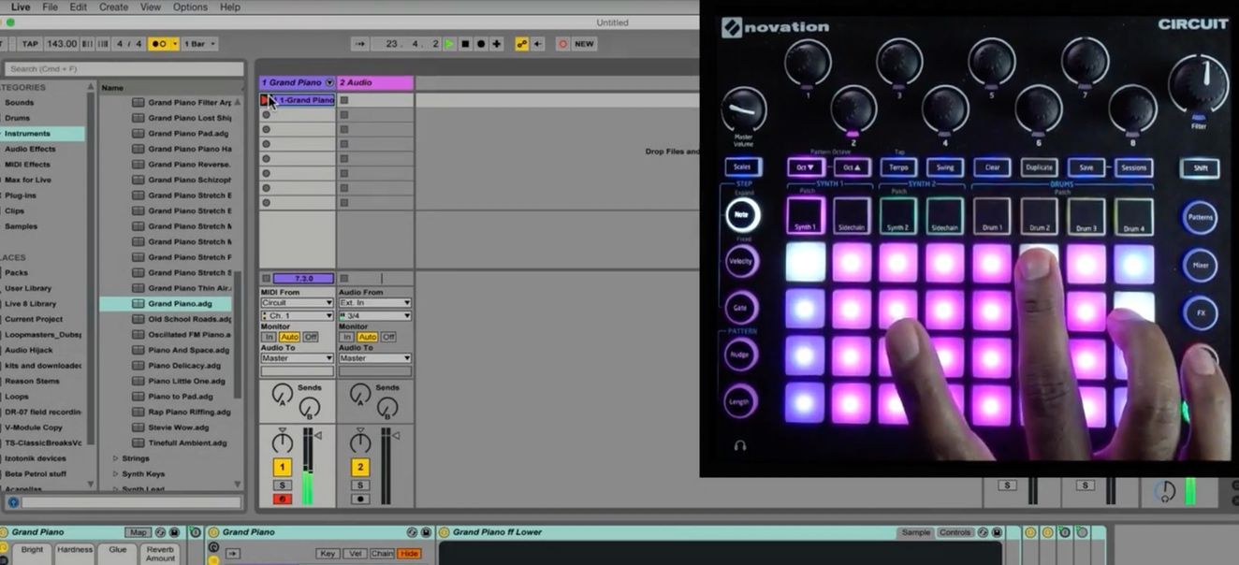
Task: Toggle the yellow Automation Arm button
Action: point(522,44)
